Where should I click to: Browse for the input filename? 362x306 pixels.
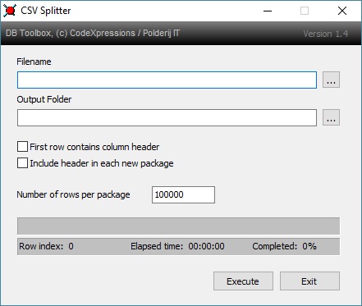pyautogui.click(x=331, y=80)
